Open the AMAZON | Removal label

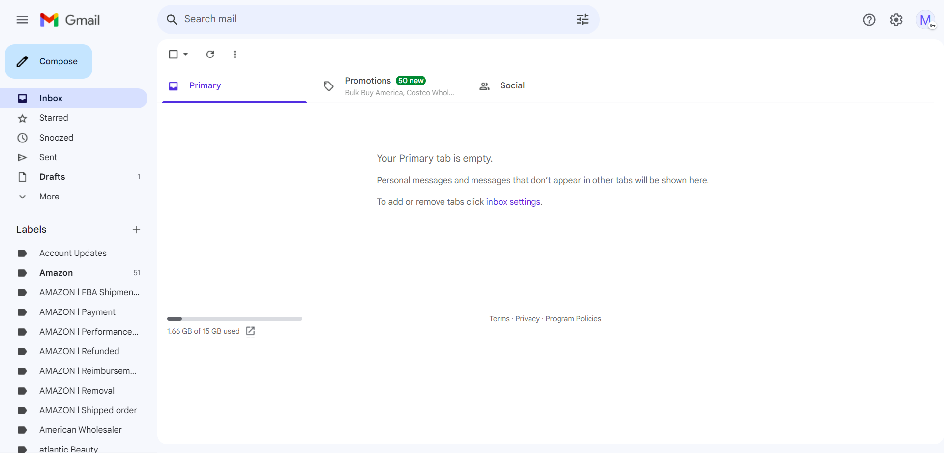pyautogui.click(x=74, y=391)
